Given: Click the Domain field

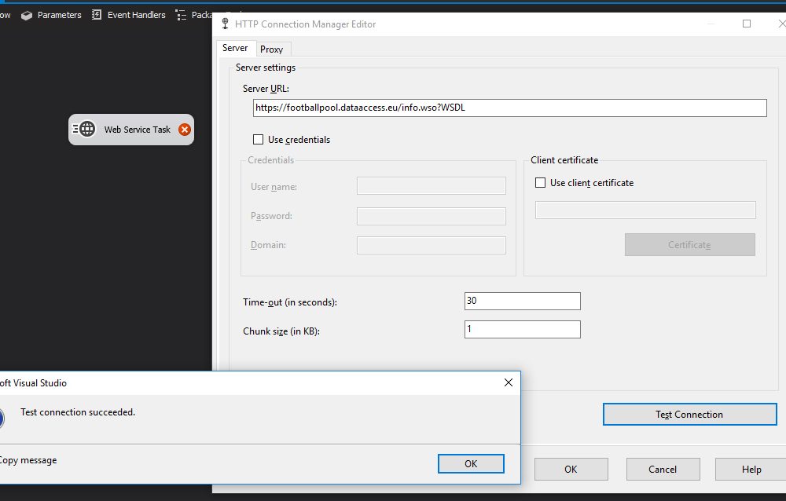Looking at the screenshot, I should [431, 246].
